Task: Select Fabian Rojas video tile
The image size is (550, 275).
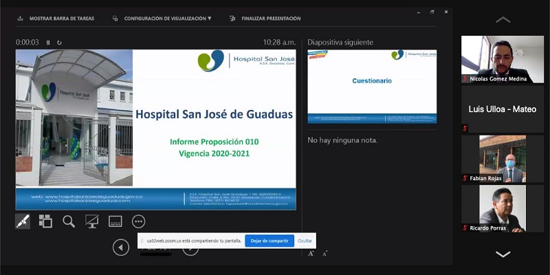Action: (503, 159)
